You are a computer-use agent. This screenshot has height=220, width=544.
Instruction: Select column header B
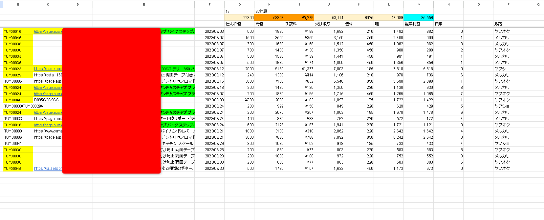tap(18, 5)
